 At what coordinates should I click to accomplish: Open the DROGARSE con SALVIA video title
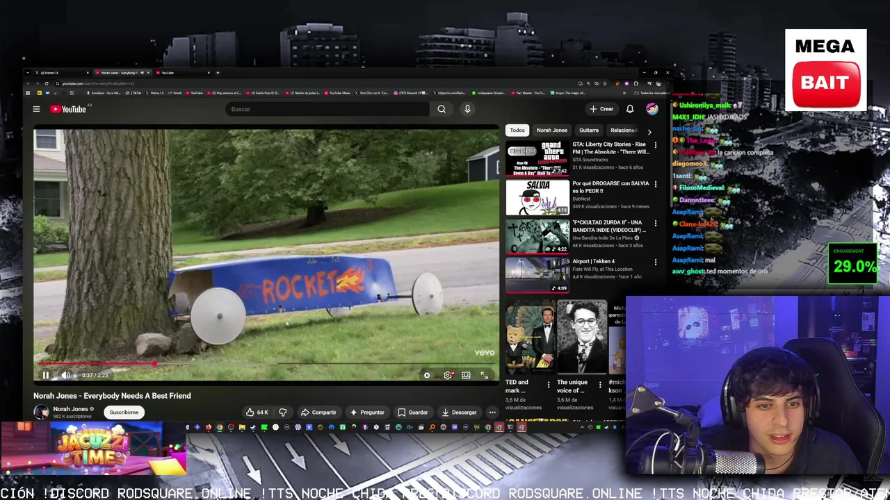point(610,187)
